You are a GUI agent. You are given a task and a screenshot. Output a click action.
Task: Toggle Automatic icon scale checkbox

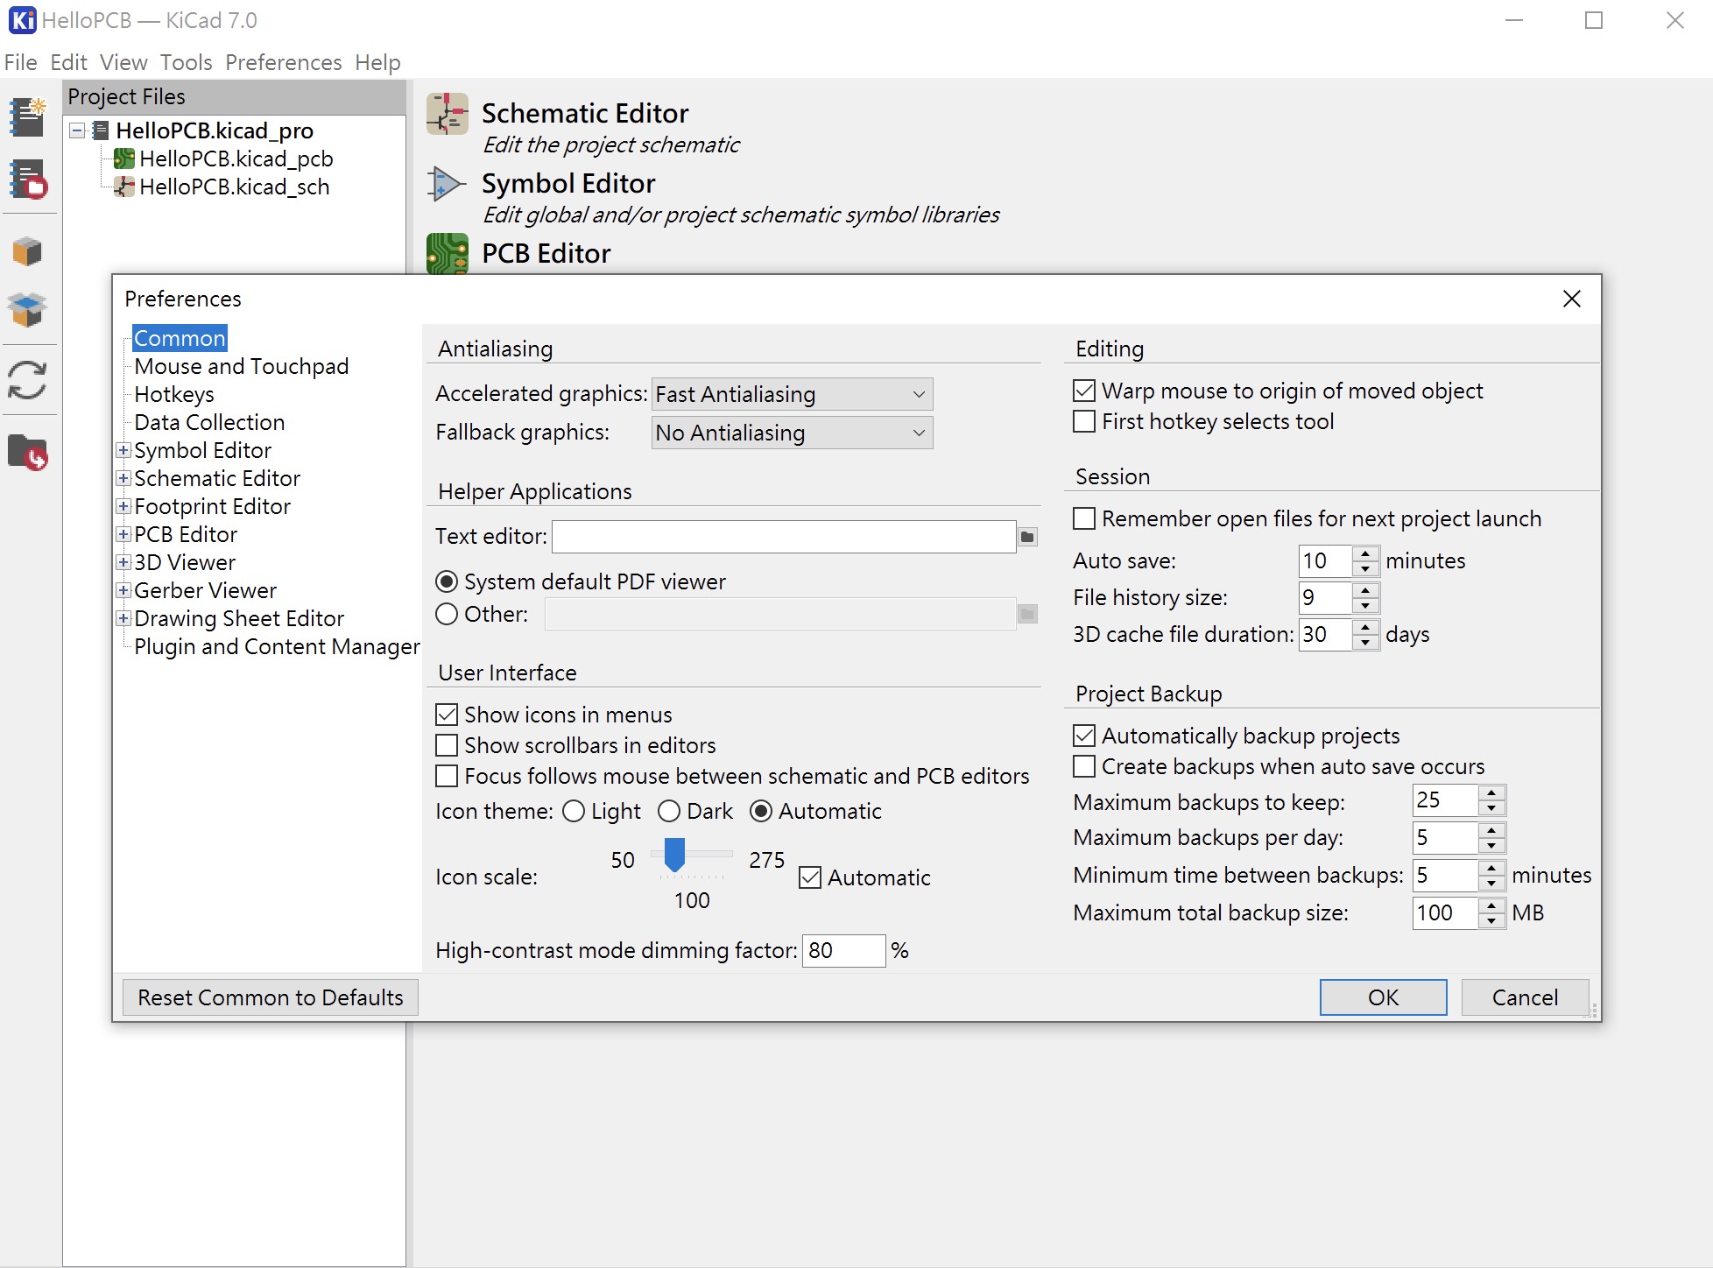click(x=810, y=877)
